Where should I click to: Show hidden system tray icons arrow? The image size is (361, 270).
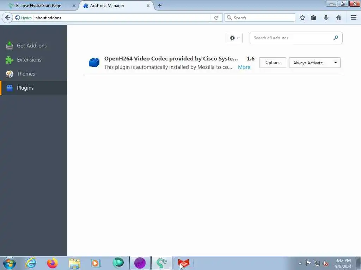click(x=300, y=263)
